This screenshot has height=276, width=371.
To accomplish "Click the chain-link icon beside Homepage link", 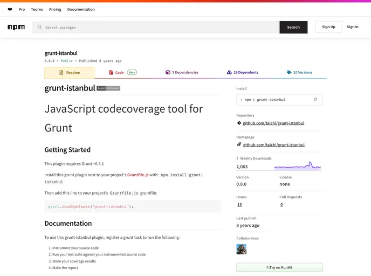I will [x=239, y=144].
